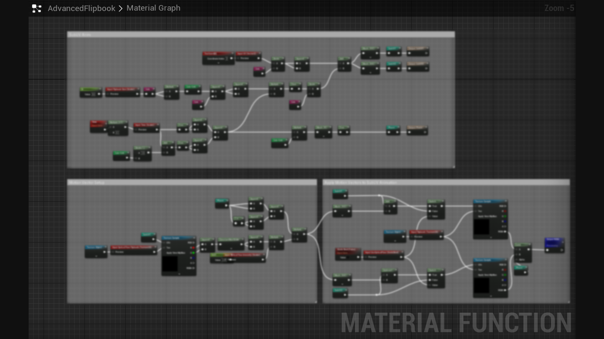
Task: Click upper Texture Sample preview thumbnail at right
Action: (481, 227)
